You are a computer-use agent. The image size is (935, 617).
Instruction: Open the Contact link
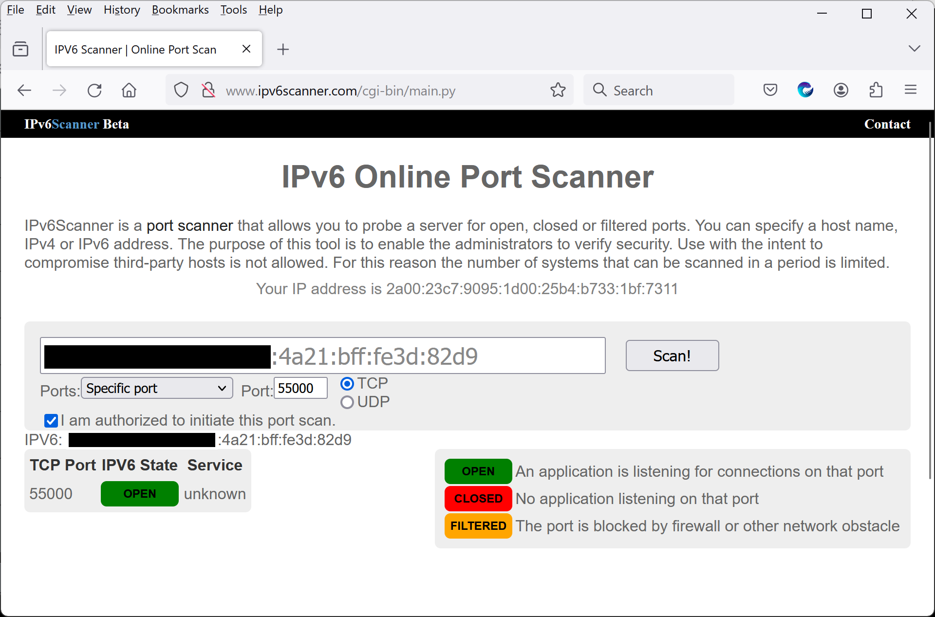coord(887,124)
